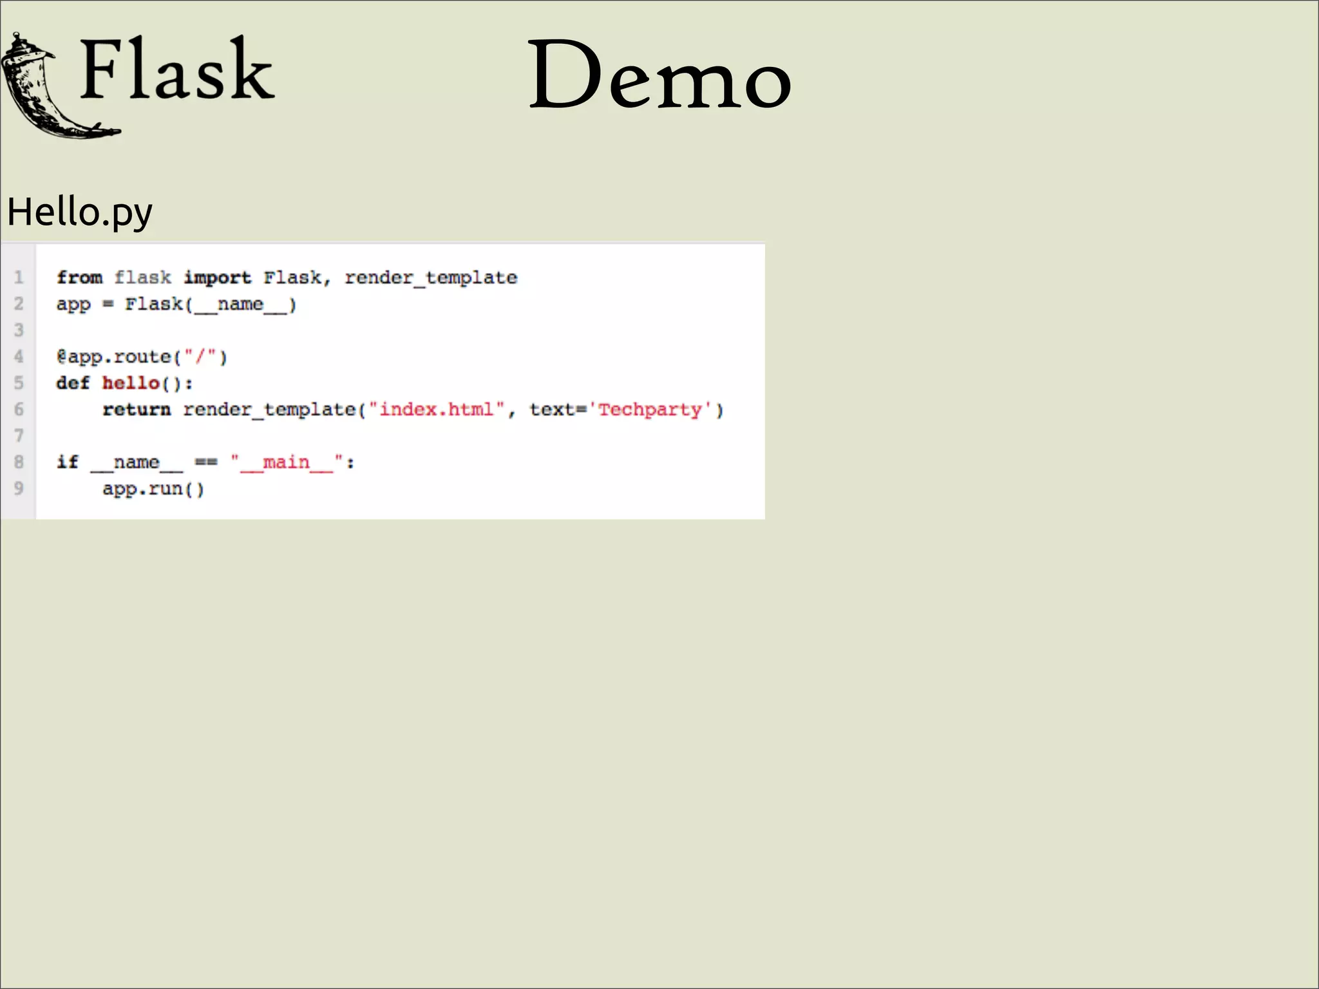Click the "index.html" string
Image resolution: width=1319 pixels, height=989 pixels.
(437, 410)
